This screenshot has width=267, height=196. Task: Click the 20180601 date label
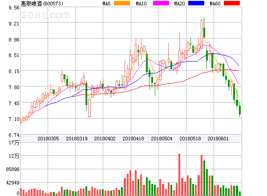tap(218, 139)
